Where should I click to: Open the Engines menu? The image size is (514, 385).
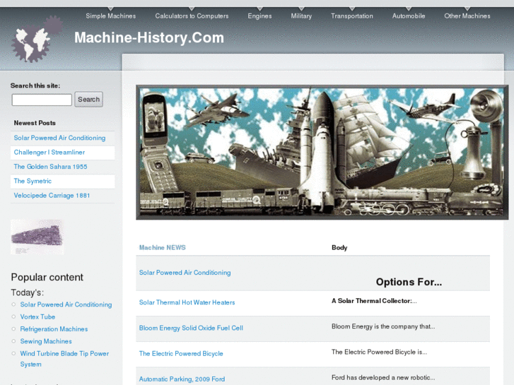(x=259, y=16)
